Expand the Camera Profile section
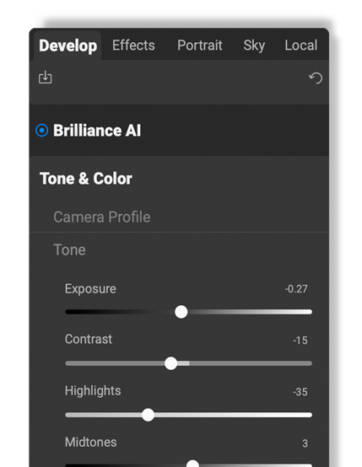The width and height of the screenshot is (362, 467). (102, 217)
